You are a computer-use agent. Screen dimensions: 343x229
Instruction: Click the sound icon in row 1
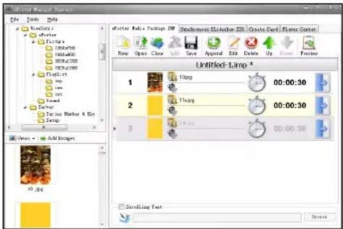(172, 88)
